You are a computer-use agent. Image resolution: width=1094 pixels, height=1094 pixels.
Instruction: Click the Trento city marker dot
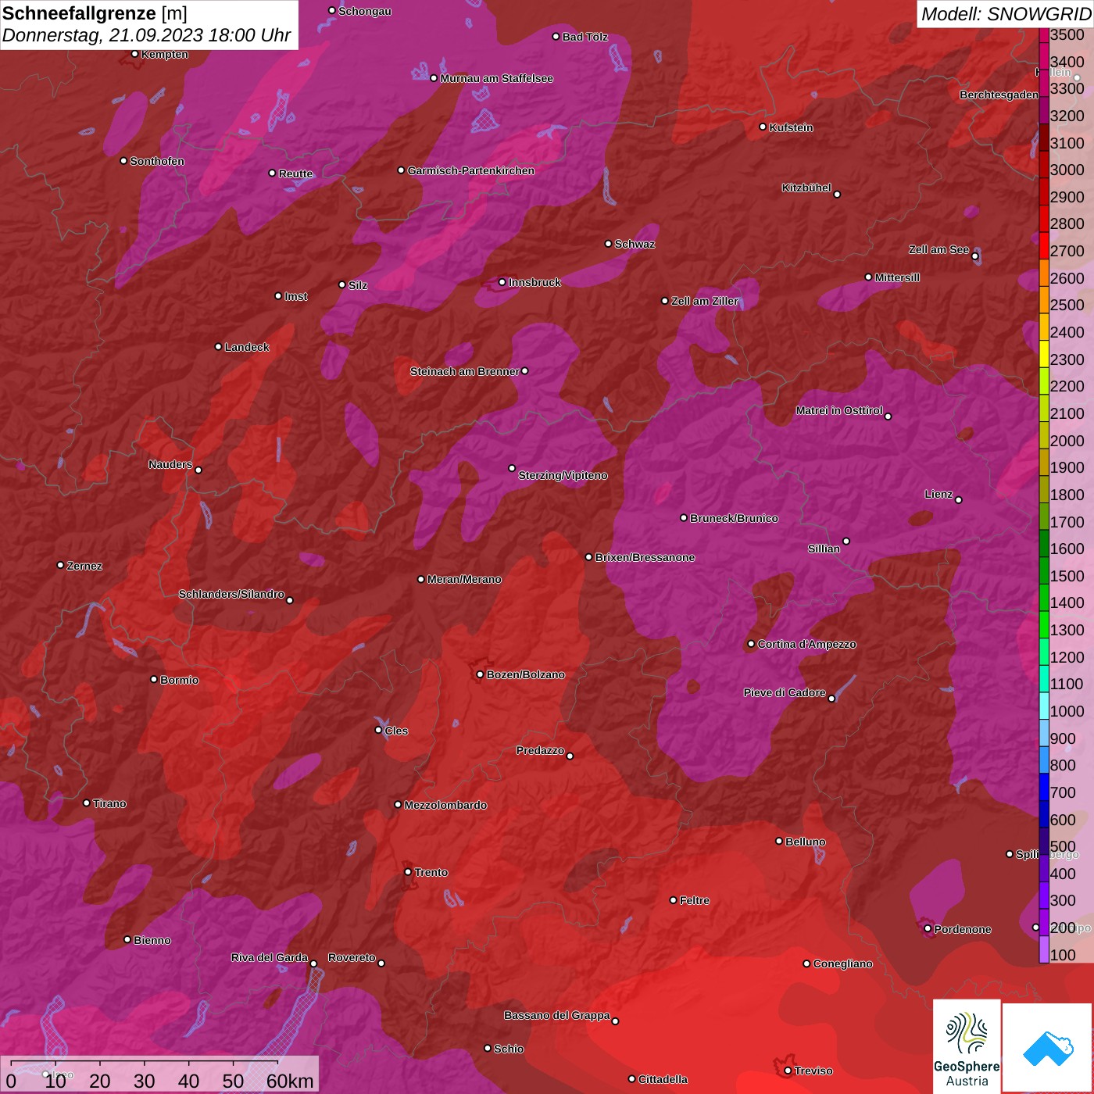tap(408, 872)
